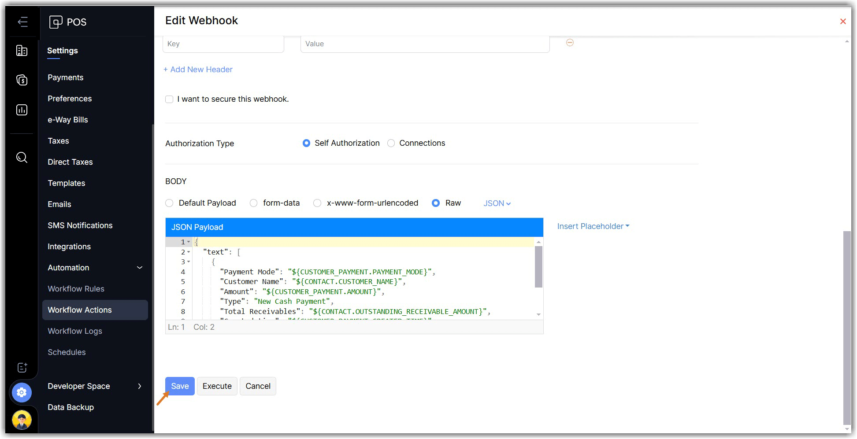The height and width of the screenshot is (439, 857).
Task: Open the organization building icon in sidebar
Action: [x=22, y=51]
